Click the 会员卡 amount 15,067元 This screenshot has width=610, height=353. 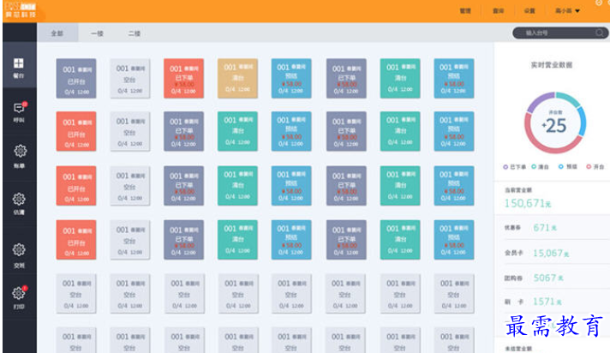pos(551,254)
